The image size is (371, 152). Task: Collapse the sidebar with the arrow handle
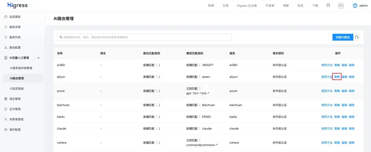point(45,18)
